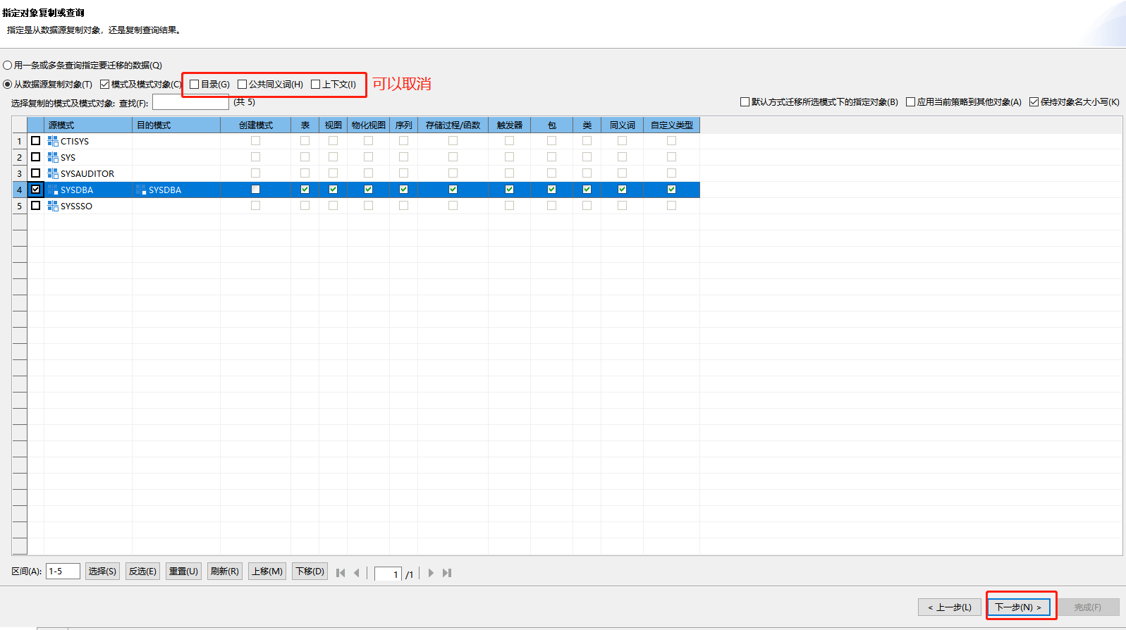Go to last page of results
The height and width of the screenshot is (630, 1126).
(x=447, y=573)
